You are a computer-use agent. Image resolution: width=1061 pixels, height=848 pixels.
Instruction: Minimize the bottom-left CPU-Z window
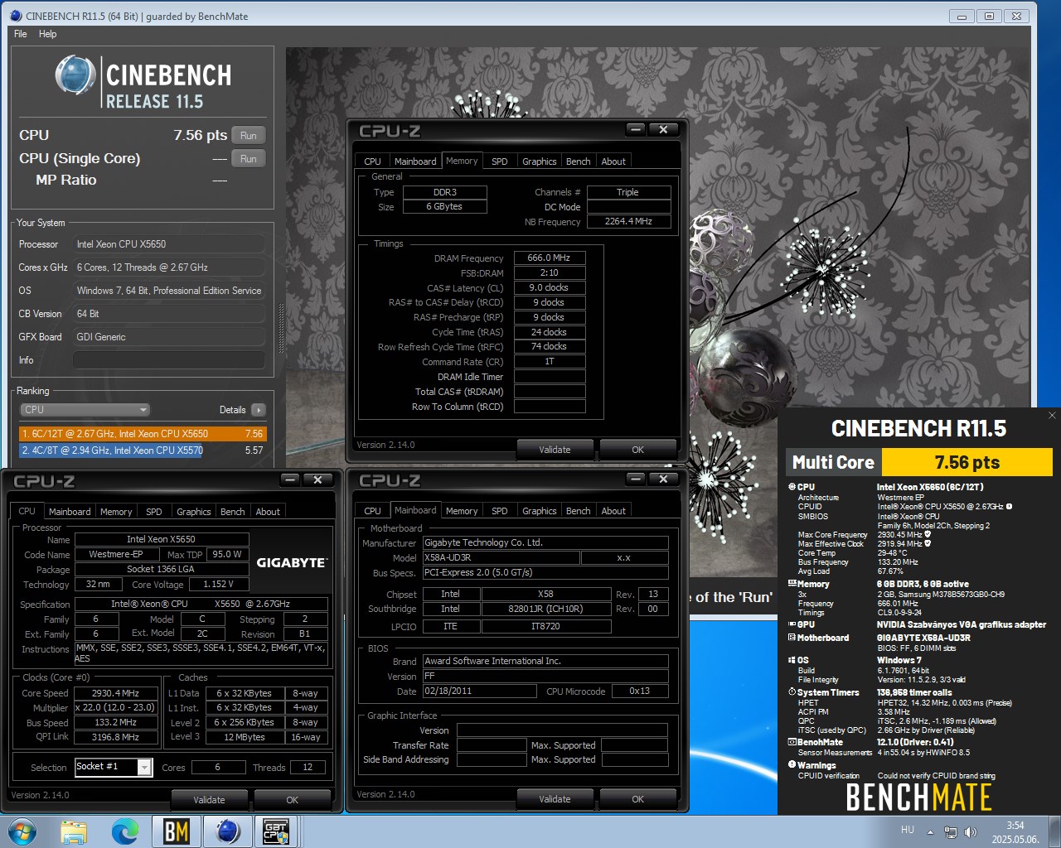click(x=290, y=479)
